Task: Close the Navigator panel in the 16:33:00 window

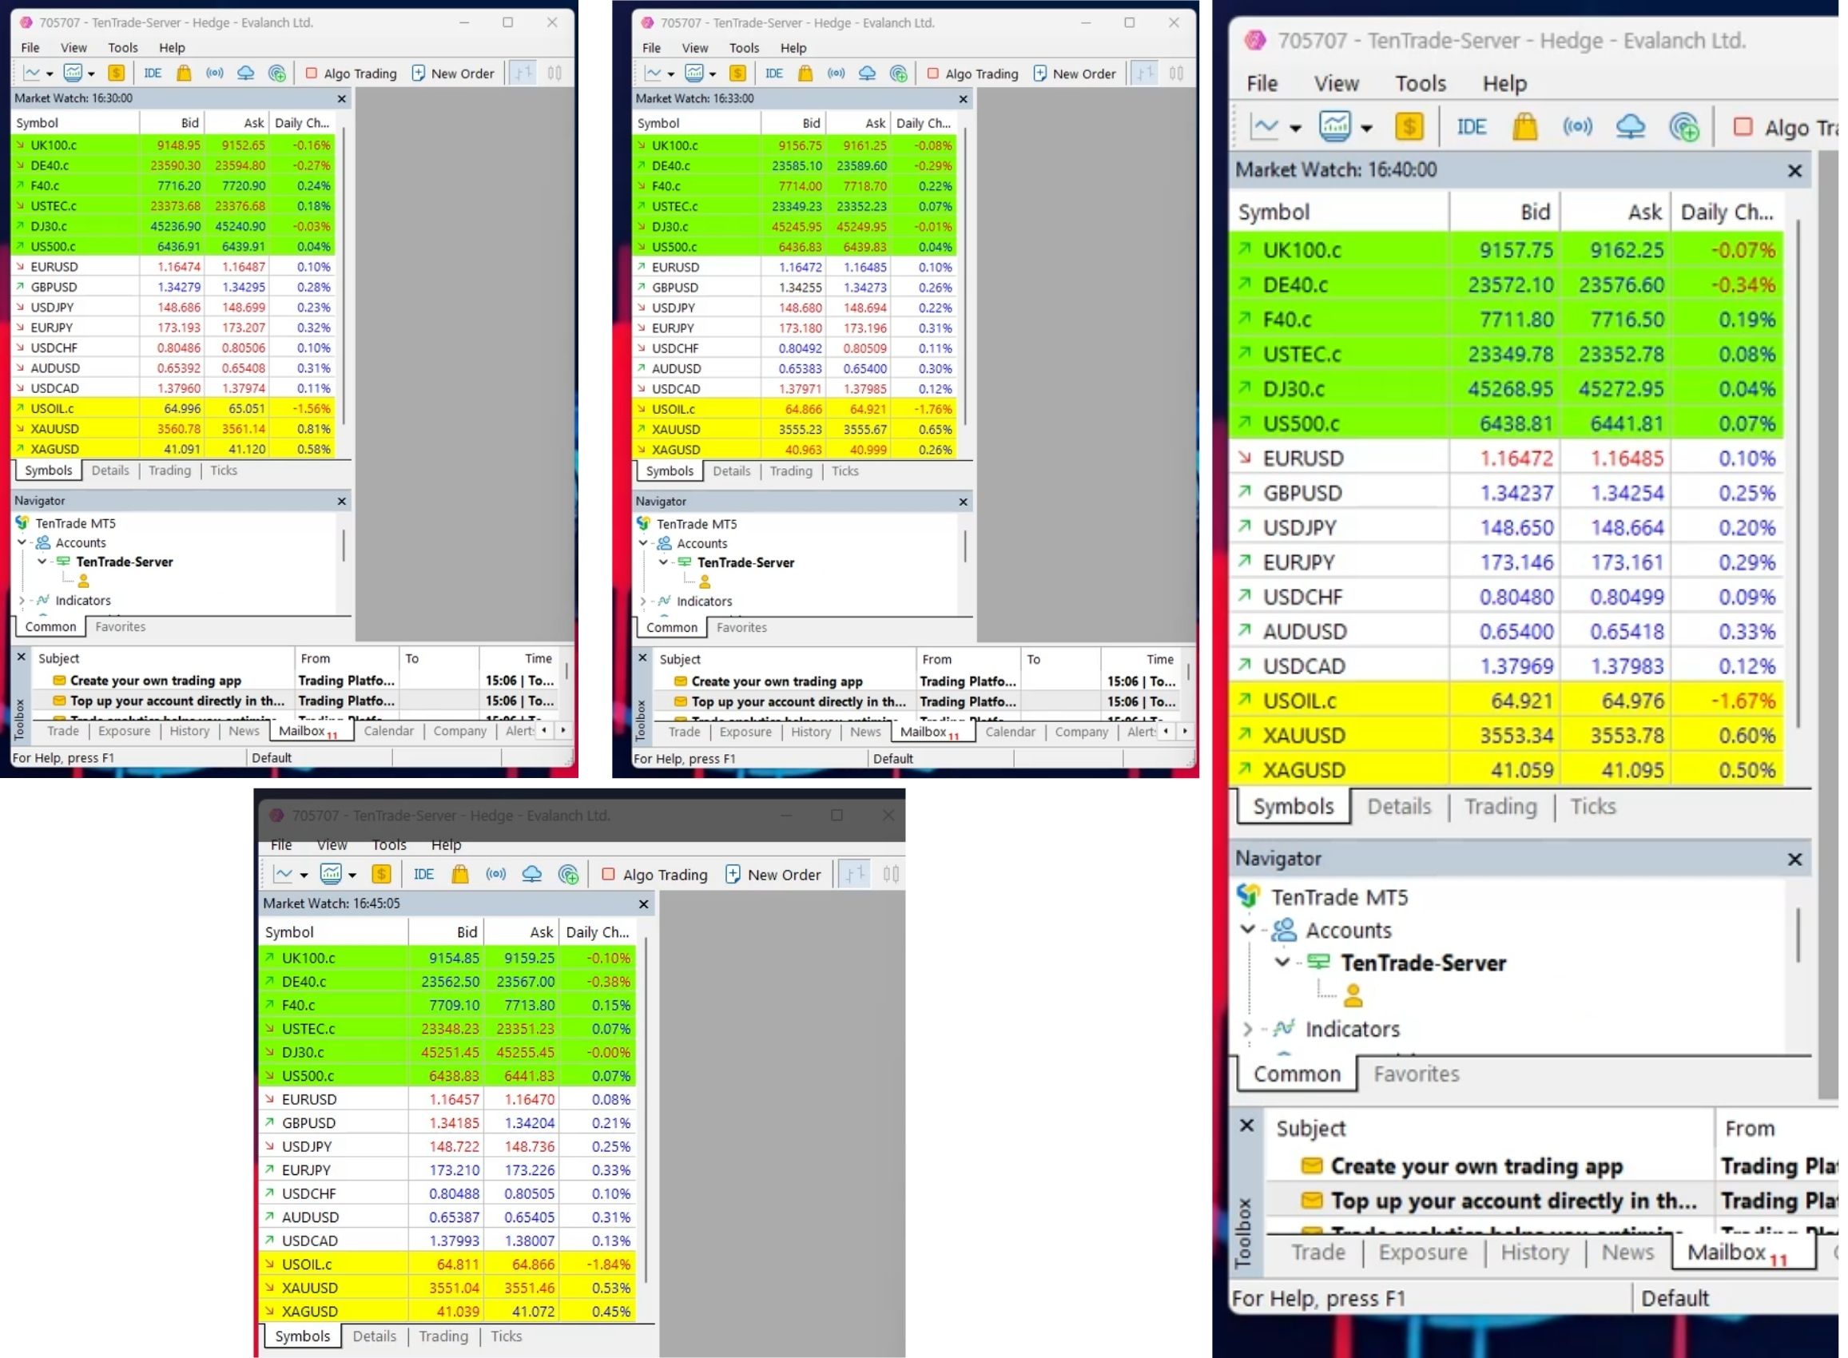Action: coord(964,502)
